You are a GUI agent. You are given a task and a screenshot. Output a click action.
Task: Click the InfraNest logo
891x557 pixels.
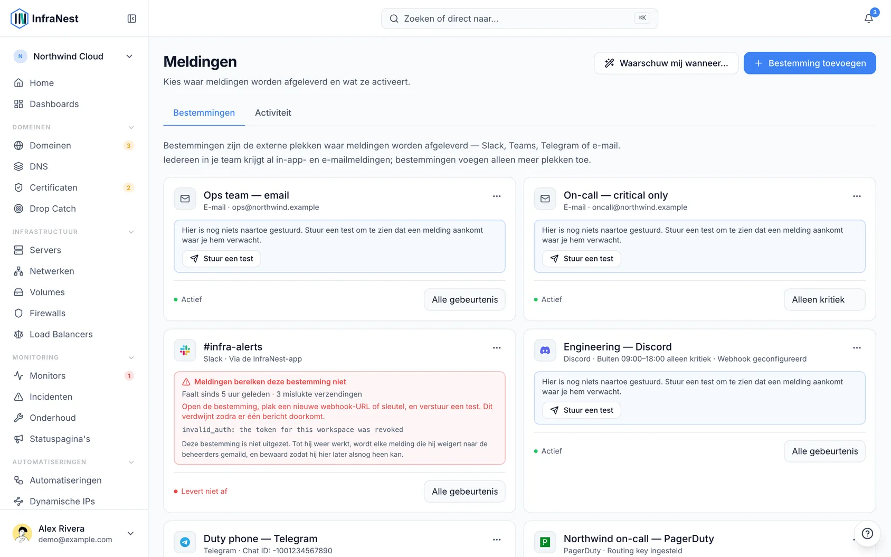tap(44, 18)
